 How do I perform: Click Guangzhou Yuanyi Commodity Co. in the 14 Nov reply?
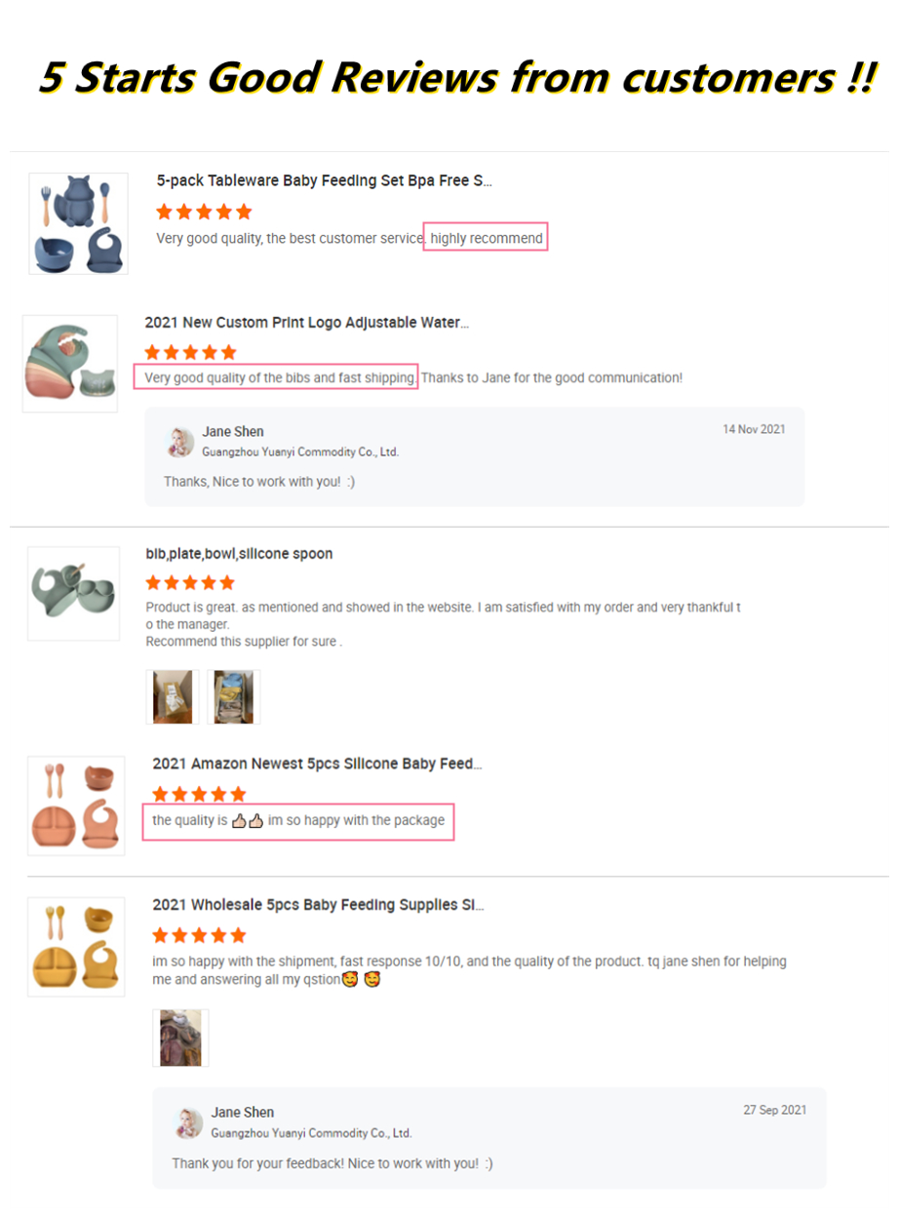300,452
